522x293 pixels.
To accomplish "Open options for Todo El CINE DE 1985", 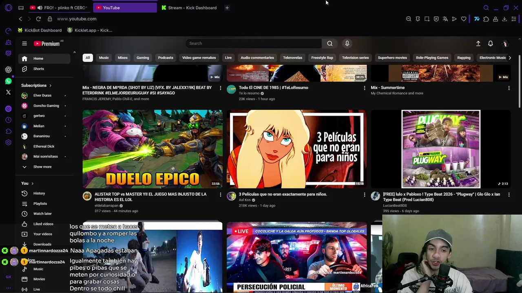I will point(365,88).
